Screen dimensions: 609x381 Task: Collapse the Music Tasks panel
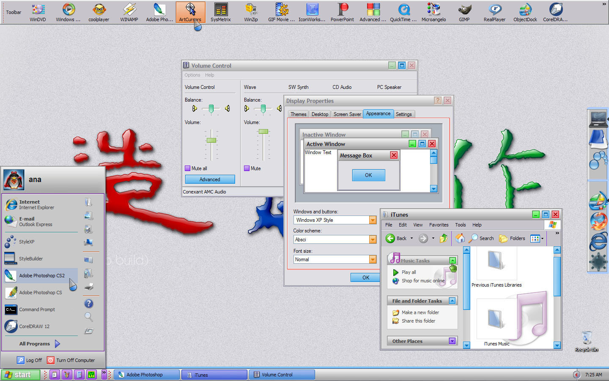point(453,260)
